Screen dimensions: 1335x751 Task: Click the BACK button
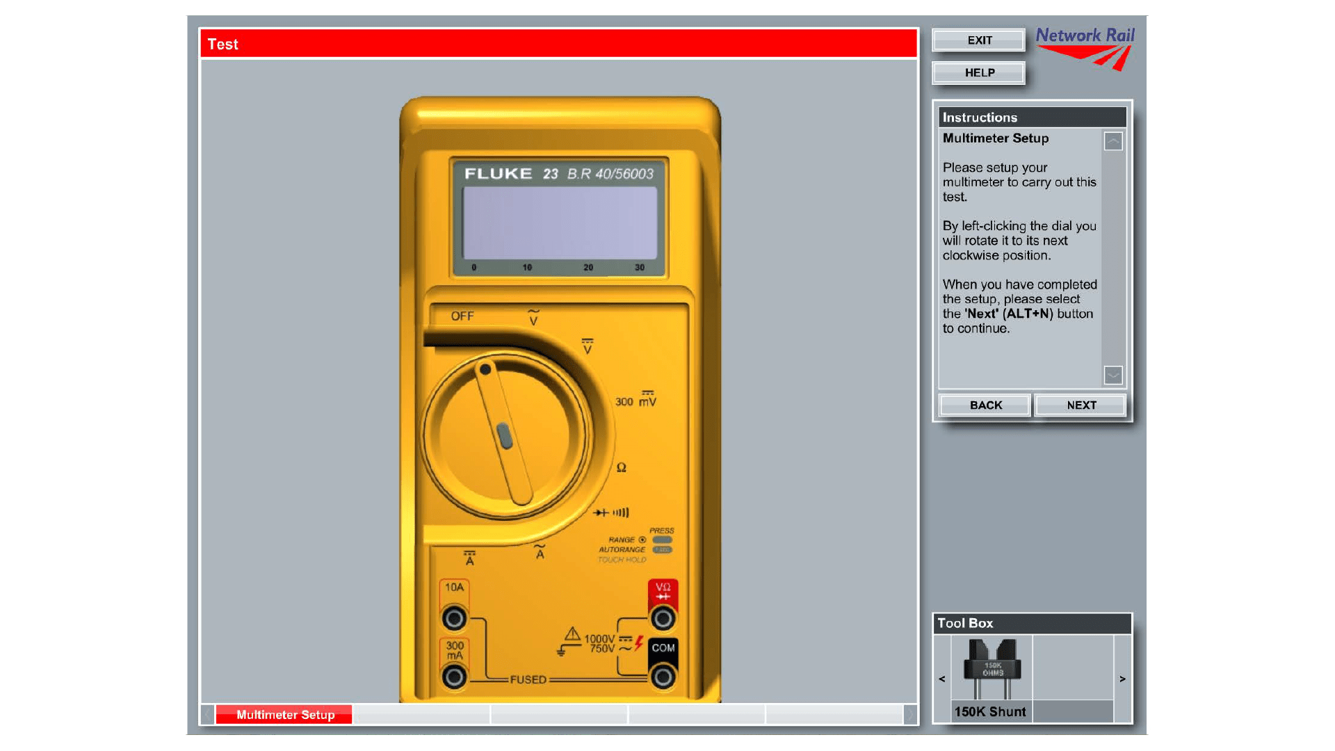click(x=985, y=405)
